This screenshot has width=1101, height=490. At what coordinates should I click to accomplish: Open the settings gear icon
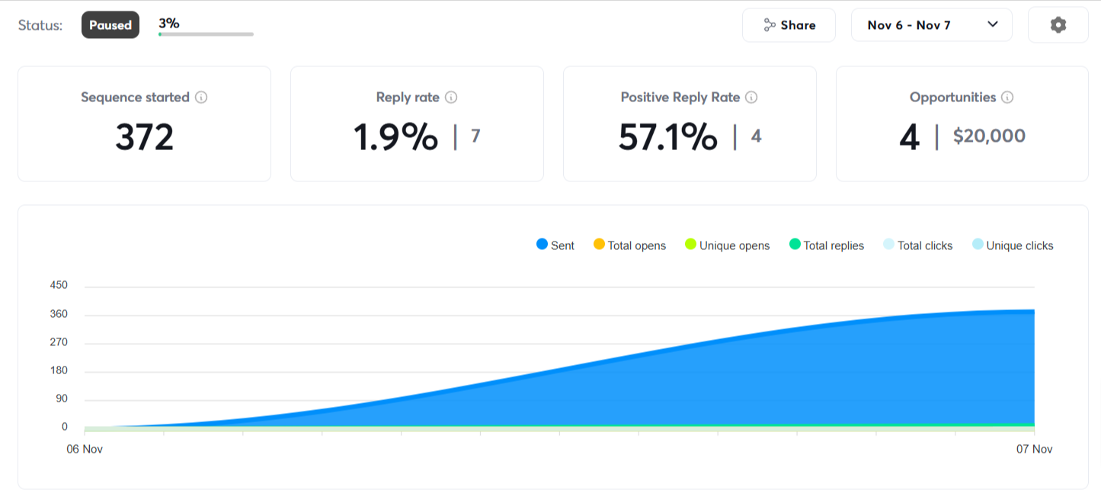tap(1058, 25)
